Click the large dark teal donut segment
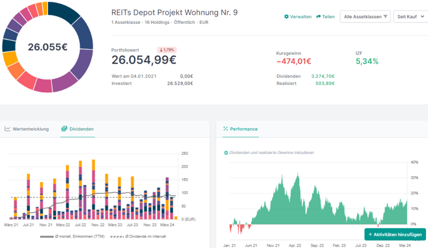This screenshot has width=428, height=248. click(x=63, y=12)
